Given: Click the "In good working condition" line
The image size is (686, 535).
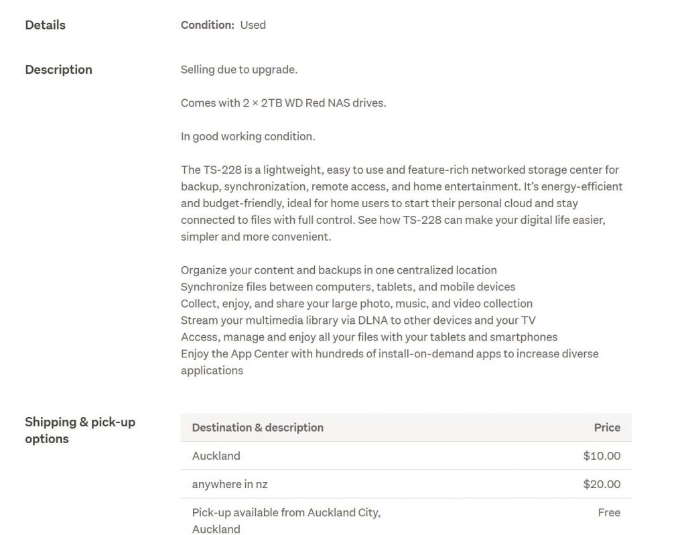Looking at the screenshot, I should click(x=248, y=137).
